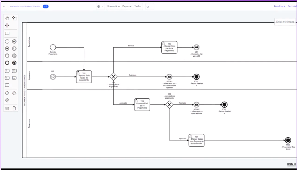Open the Depurar menu item
The image size is (297, 170).
coord(127,6)
